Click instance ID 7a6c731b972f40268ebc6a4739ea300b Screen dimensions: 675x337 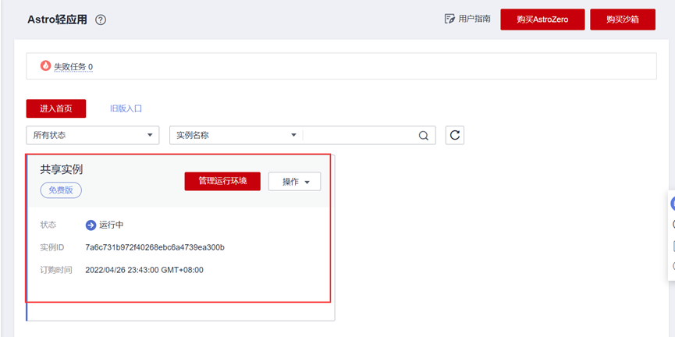tap(155, 247)
